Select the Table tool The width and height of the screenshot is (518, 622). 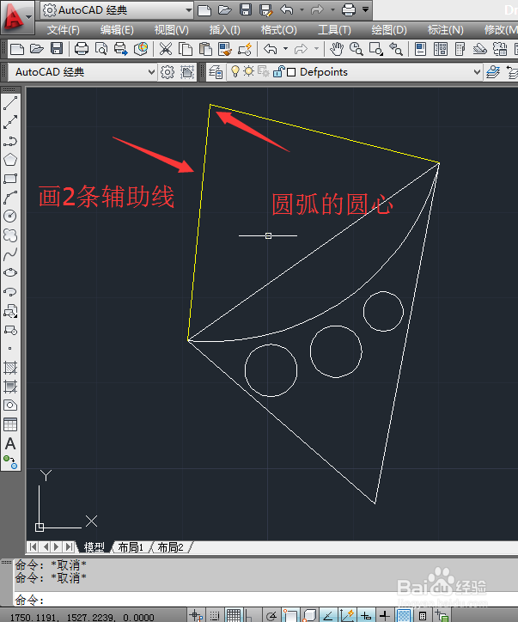[10, 424]
